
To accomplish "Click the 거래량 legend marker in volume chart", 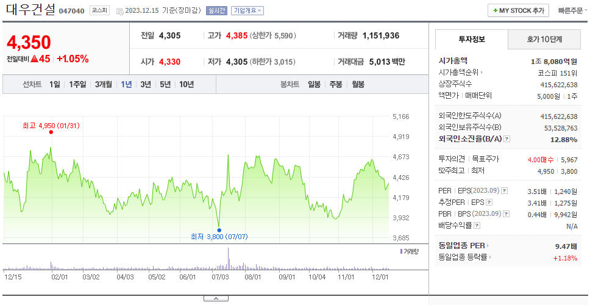I will tap(401, 251).
